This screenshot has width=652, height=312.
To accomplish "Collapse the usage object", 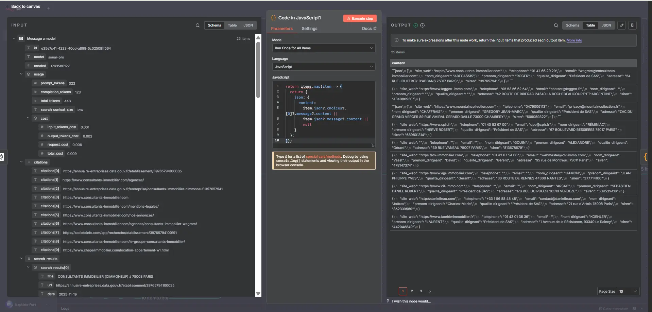I will 21,74.
